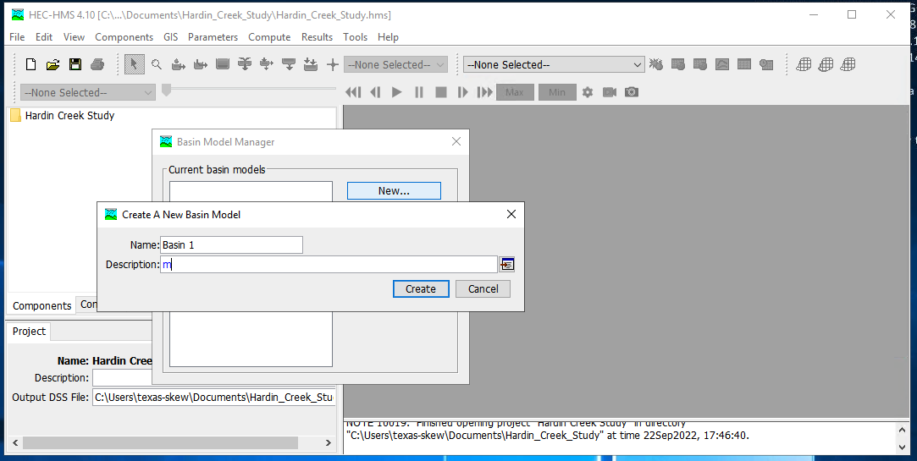Click the message log scroll down arrow
This screenshot has width=917, height=461.
click(903, 447)
